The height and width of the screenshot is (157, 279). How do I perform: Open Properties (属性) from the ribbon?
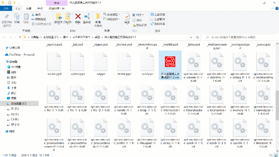127,18
